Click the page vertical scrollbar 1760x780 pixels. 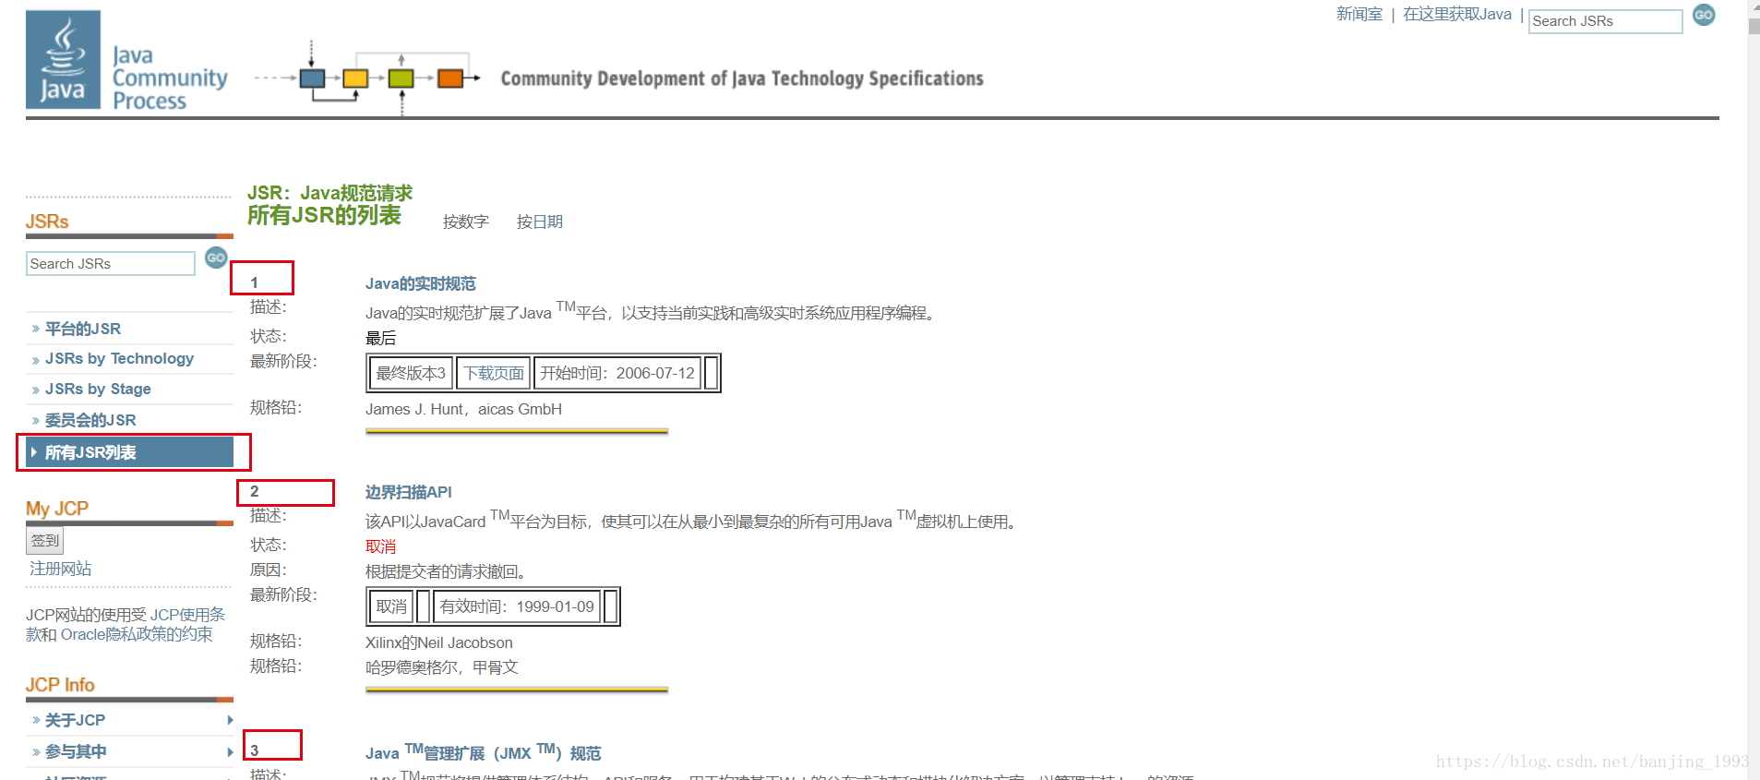[1754, 390]
